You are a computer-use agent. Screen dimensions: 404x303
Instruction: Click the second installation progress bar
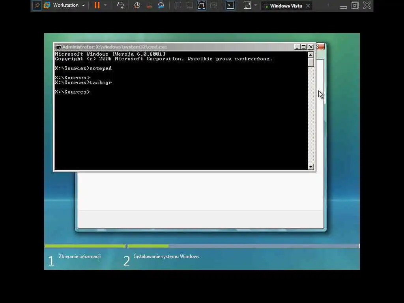[243, 246]
